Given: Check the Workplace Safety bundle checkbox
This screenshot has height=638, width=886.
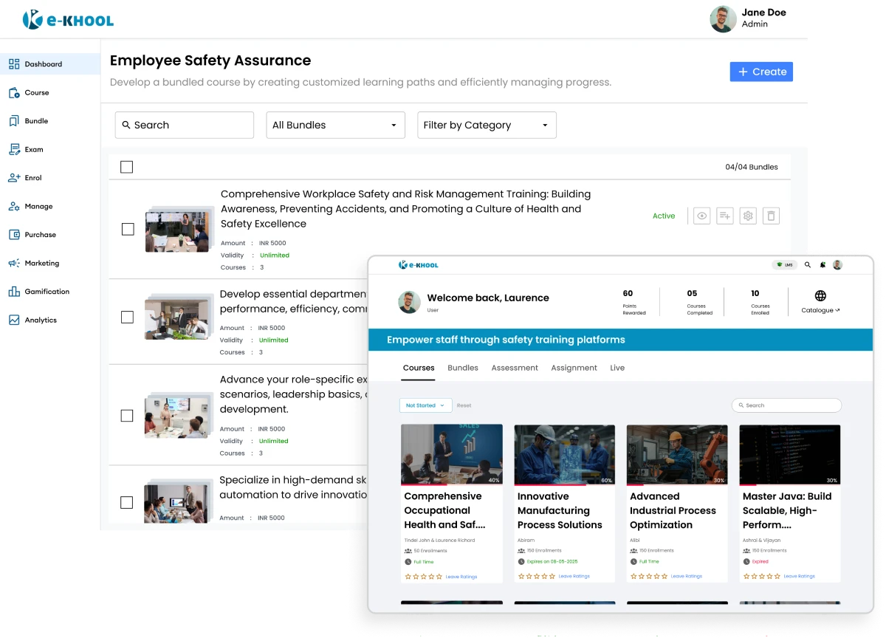Looking at the screenshot, I should click(x=126, y=230).
